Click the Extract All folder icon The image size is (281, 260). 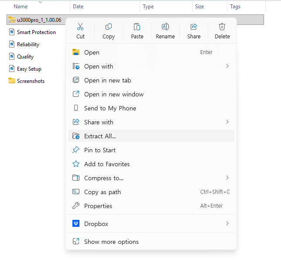pos(76,136)
